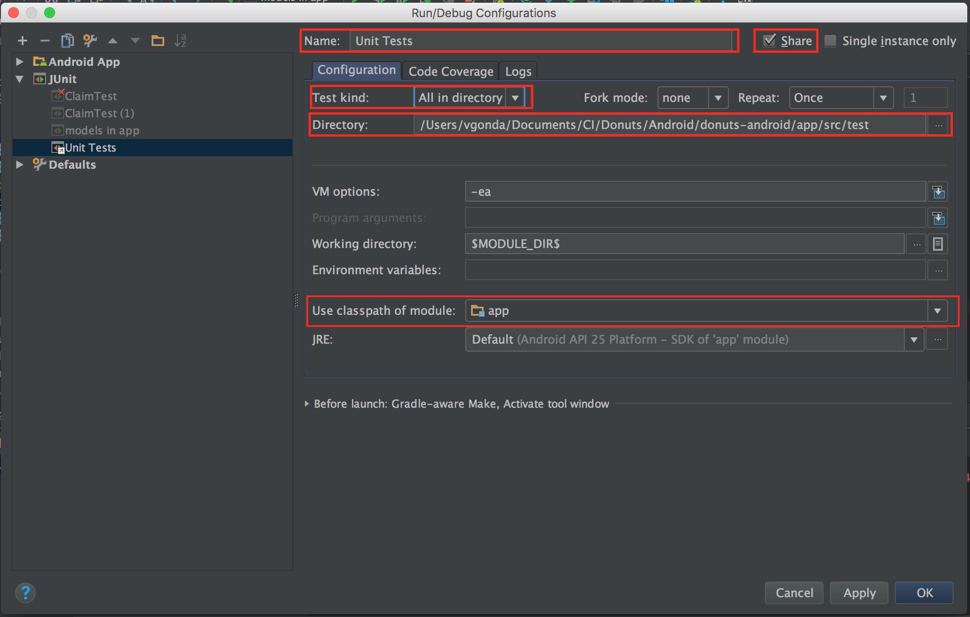The width and height of the screenshot is (970, 617).
Task: Click the OK button
Action: click(x=924, y=593)
